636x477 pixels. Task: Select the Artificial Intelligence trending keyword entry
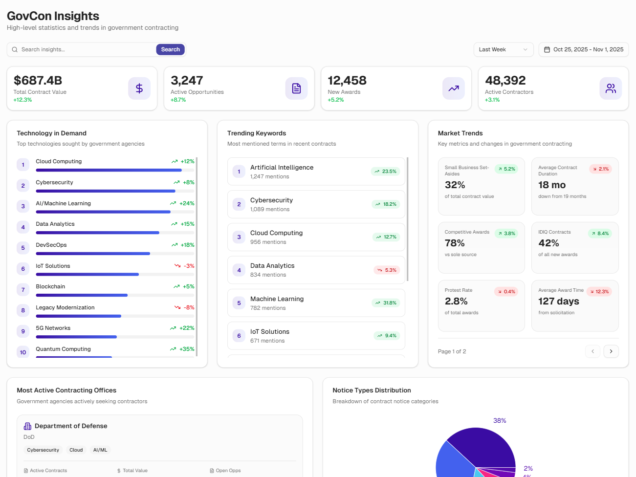[316, 172]
